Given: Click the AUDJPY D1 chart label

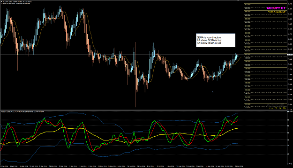Looking at the screenshot, I should pyautogui.click(x=276, y=8).
